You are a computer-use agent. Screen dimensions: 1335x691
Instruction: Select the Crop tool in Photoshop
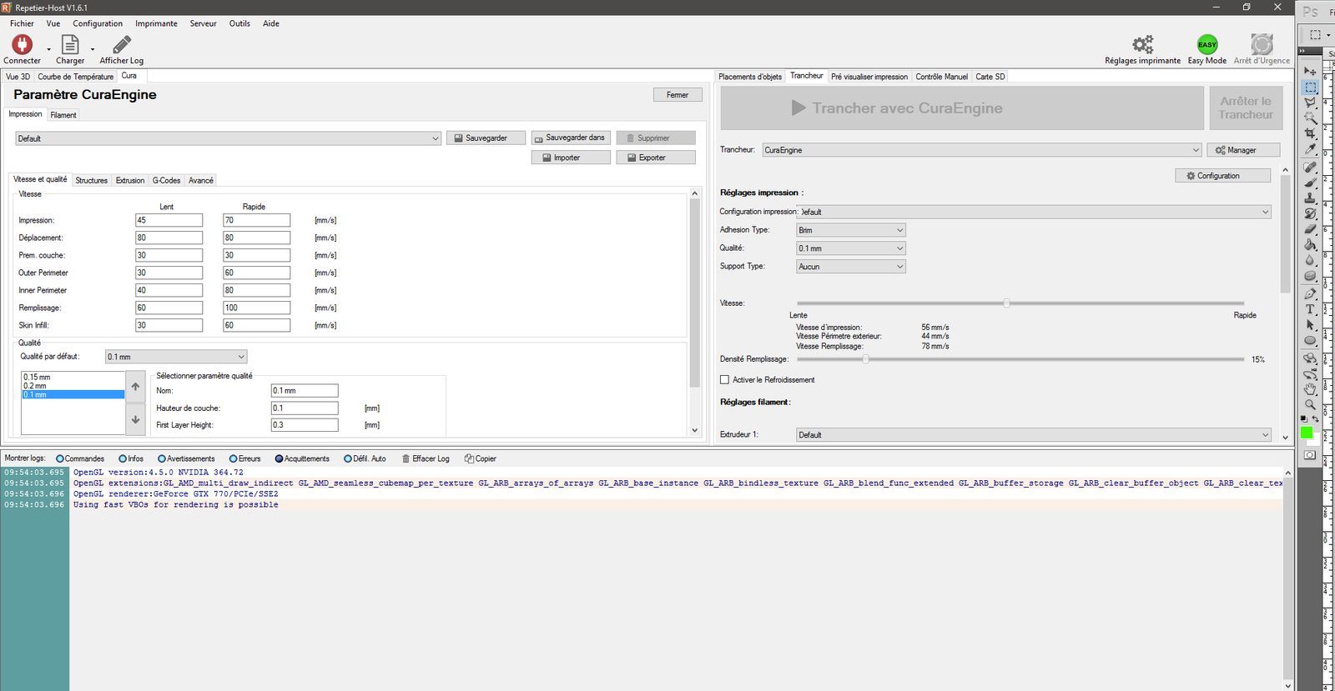click(x=1310, y=133)
